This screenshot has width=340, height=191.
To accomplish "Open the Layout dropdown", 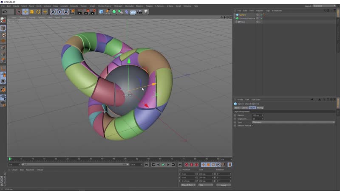I will tap(324, 6).
